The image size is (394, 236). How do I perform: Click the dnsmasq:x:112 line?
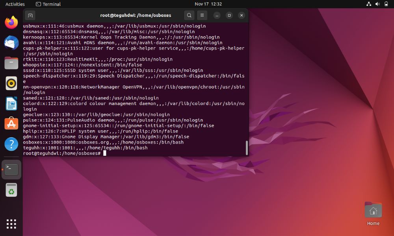click(x=109, y=31)
